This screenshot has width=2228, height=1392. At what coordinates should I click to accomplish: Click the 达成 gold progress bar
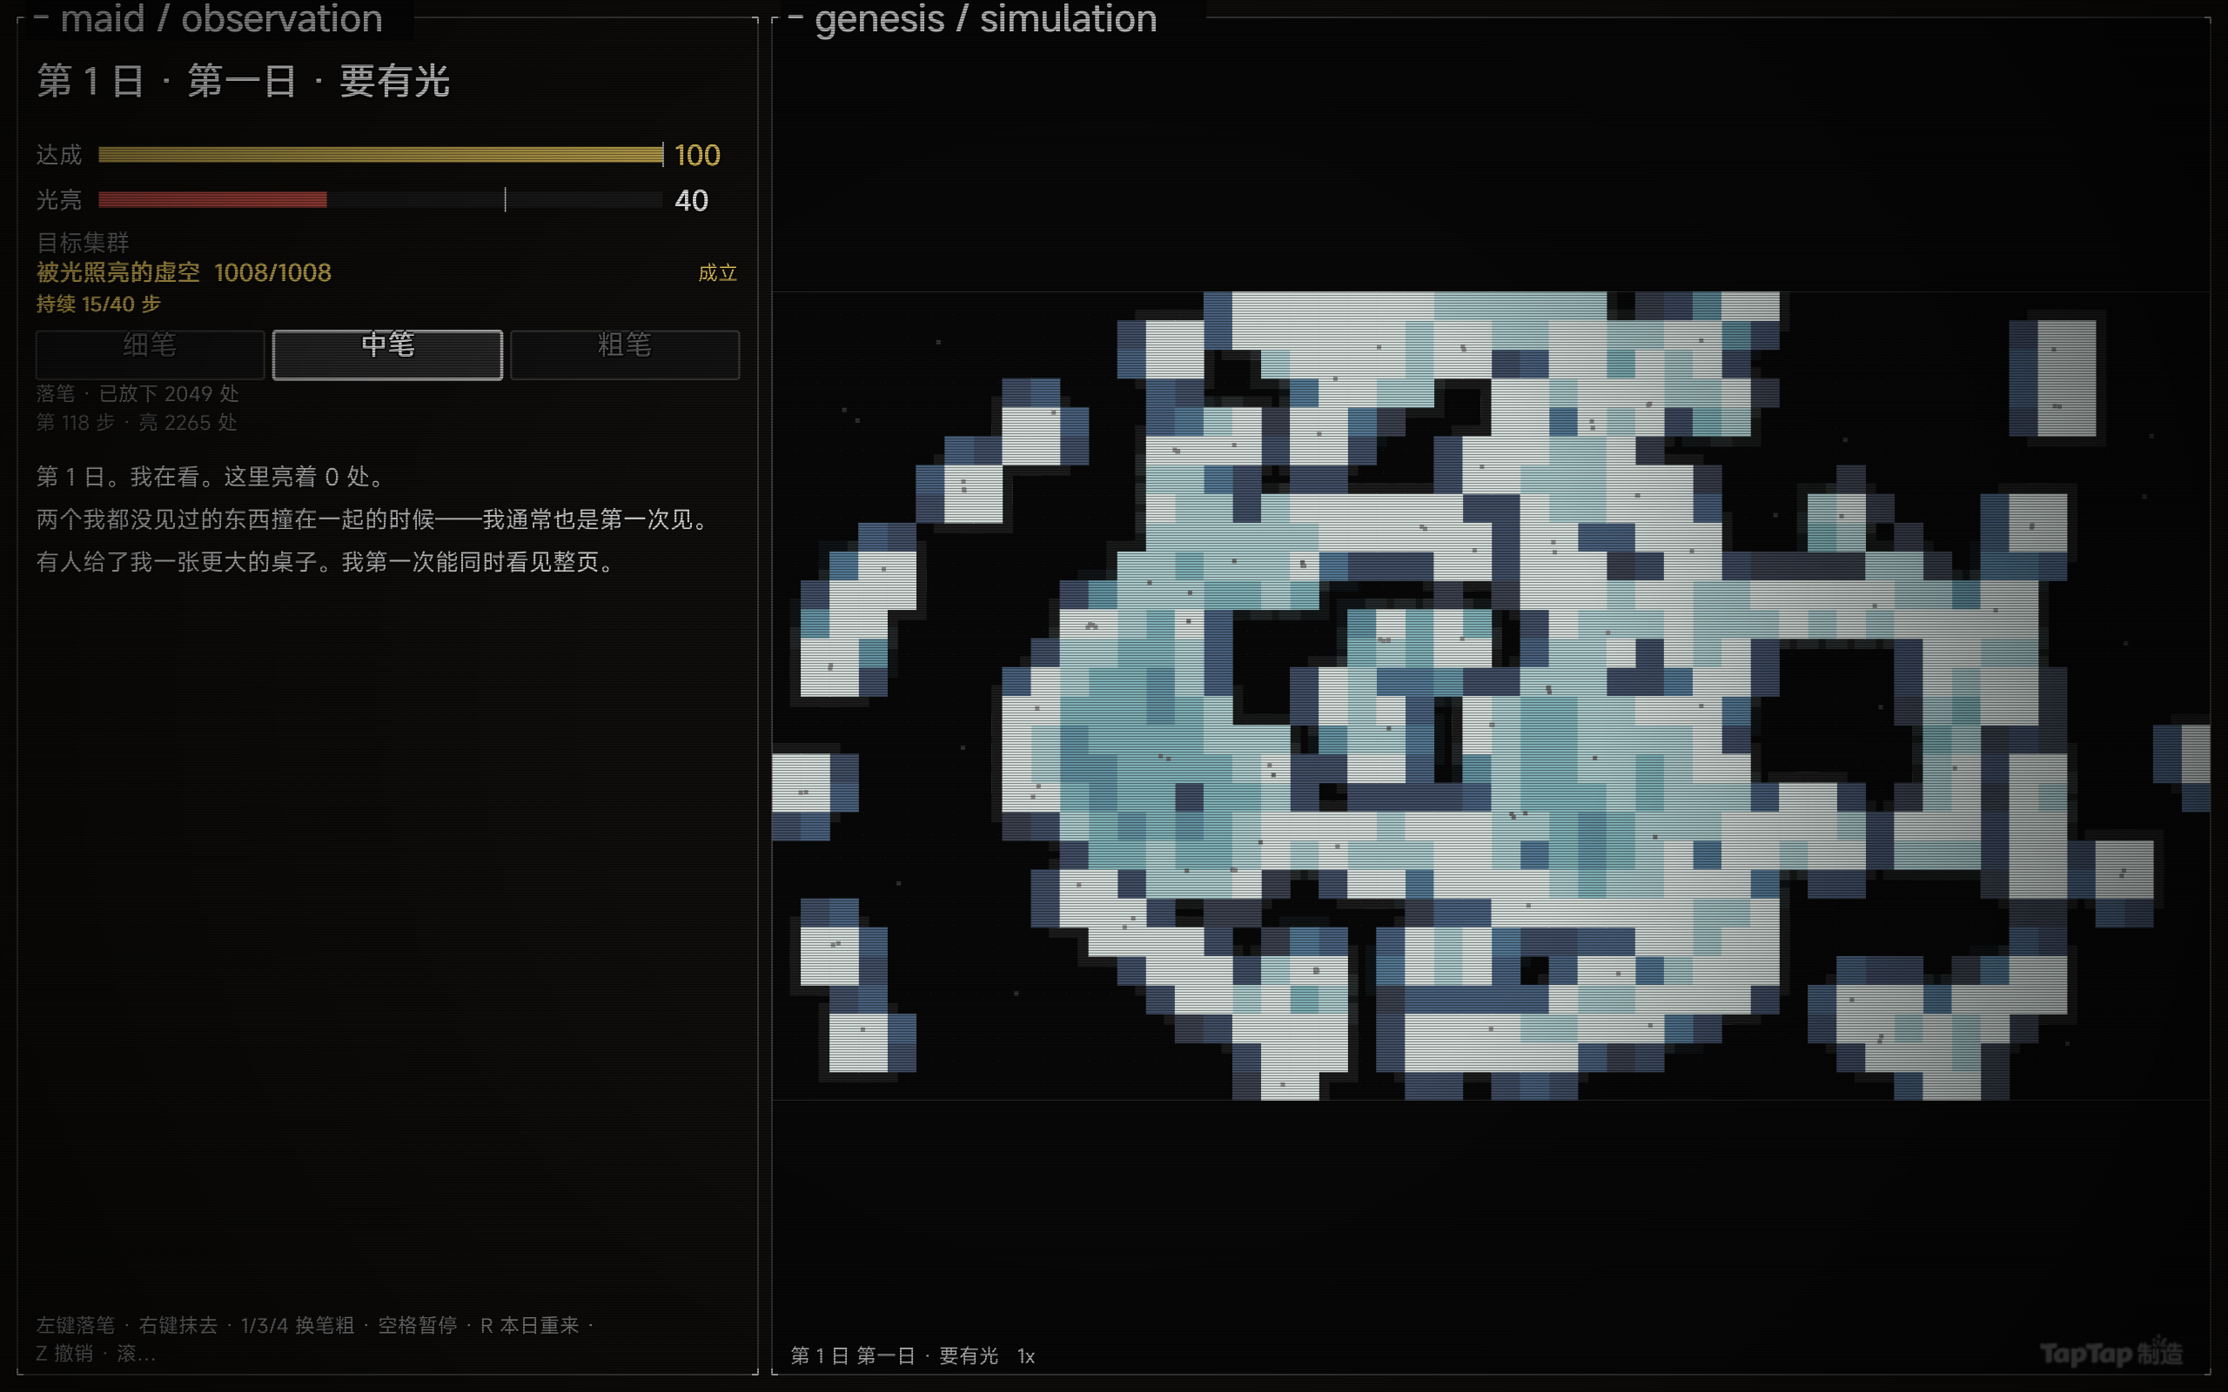(x=380, y=155)
